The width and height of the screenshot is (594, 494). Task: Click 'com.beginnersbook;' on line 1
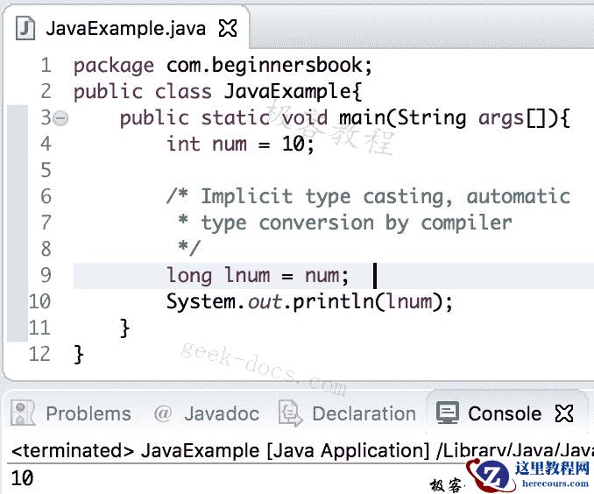269,65
